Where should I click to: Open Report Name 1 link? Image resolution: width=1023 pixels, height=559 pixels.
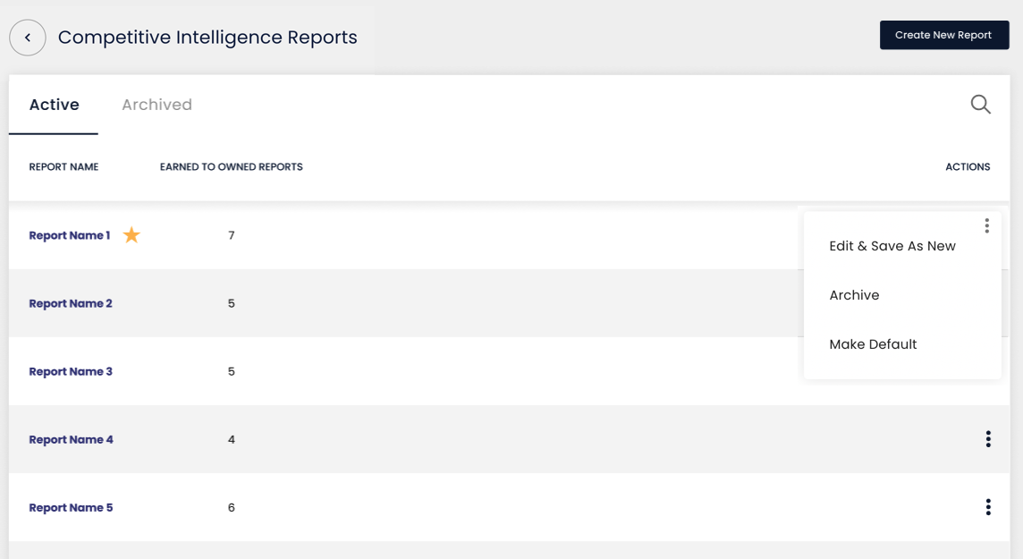point(70,234)
